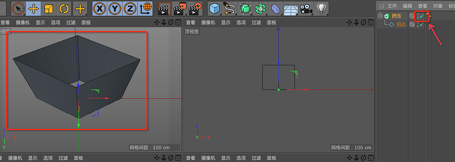Viewport: 455px width, 162px height.
Task: Collapse the 挤压 object hierarchy
Action: tap(380, 16)
